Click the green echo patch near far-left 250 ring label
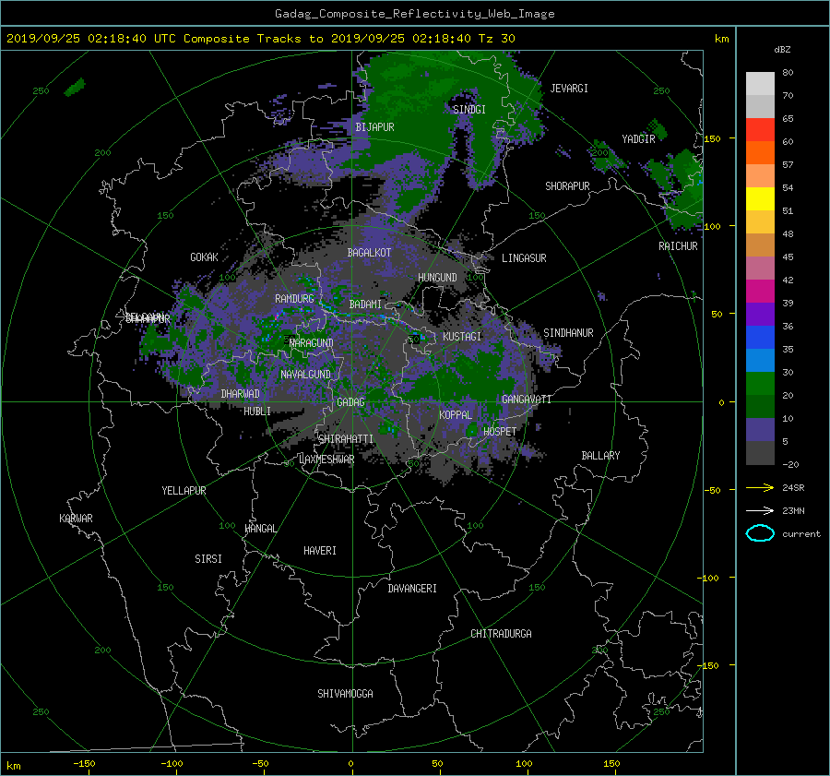Screen dimensions: 830x776 75,88
